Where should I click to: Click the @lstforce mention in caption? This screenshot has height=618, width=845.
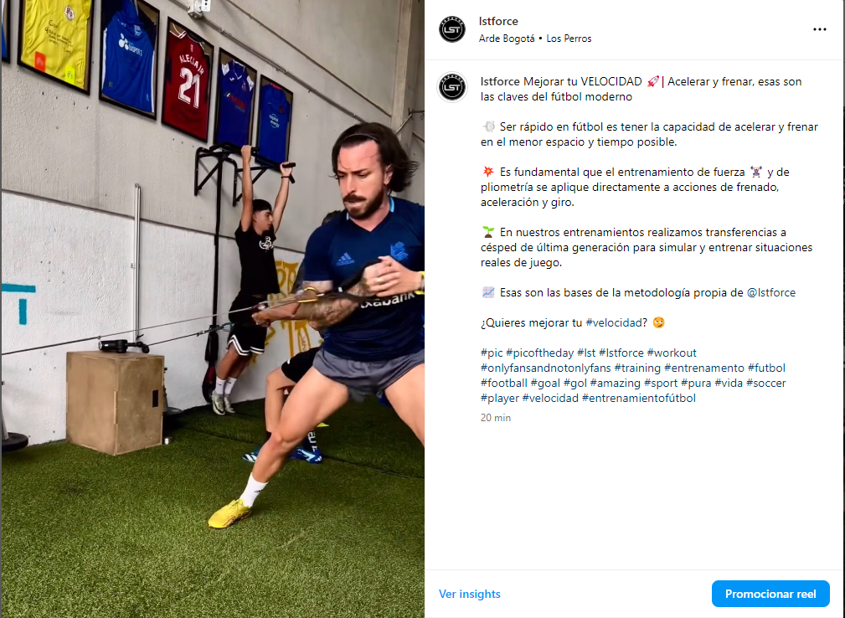coord(770,292)
